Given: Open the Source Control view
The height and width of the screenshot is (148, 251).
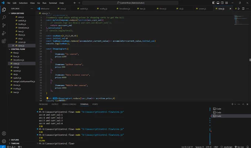Looking at the screenshot, I should point(4,25).
